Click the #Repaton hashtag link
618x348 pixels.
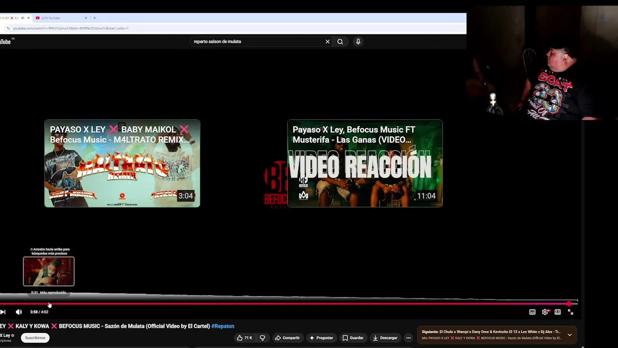click(223, 326)
